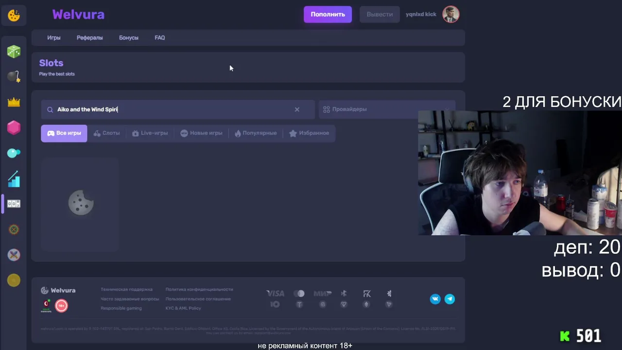
Task: Switch to the Новые игры tab
Action: tap(201, 133)
